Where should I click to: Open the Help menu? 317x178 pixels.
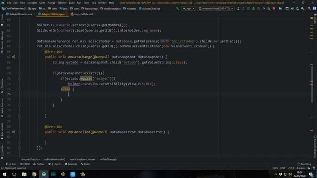(x=111, y=3)
